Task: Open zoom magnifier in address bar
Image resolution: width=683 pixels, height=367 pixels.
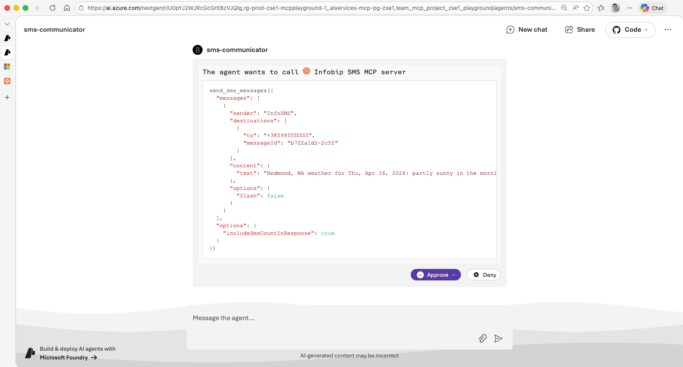Action: pyautogui.click(x=564, y=8)
